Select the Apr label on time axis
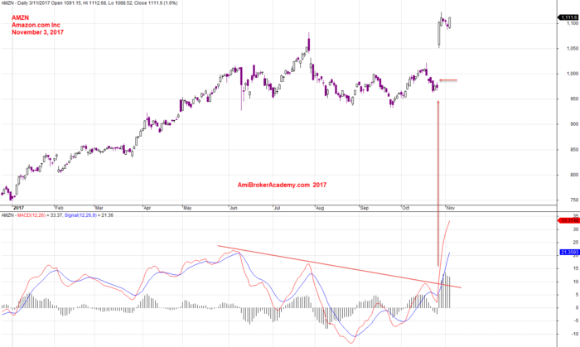 pyautogui.click(x=147, y=208)
